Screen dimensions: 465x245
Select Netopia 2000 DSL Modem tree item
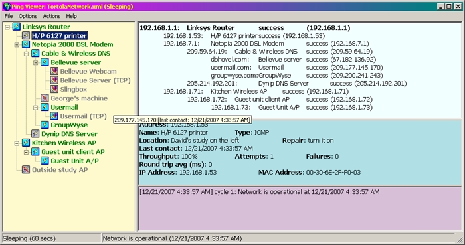[x=72, y=44]
